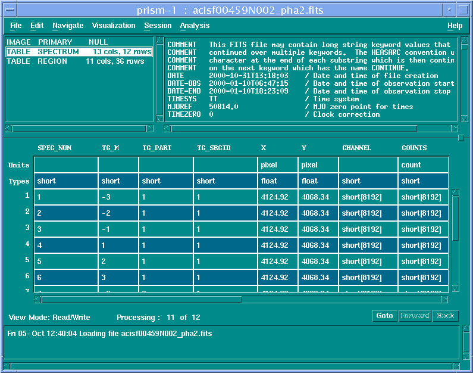Viewport: 473px width, 373px height.
Task: Click the TG_SRCID column header
Action: [x=214, y=148]
